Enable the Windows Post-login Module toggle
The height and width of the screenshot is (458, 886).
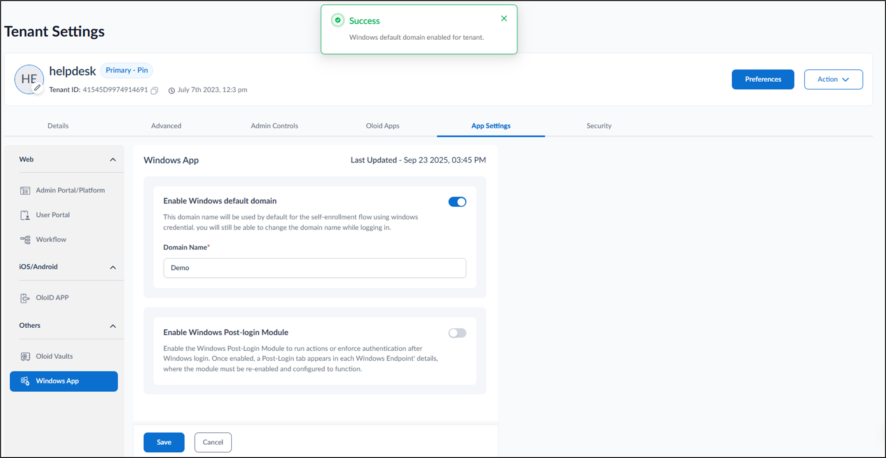(457, 333)
